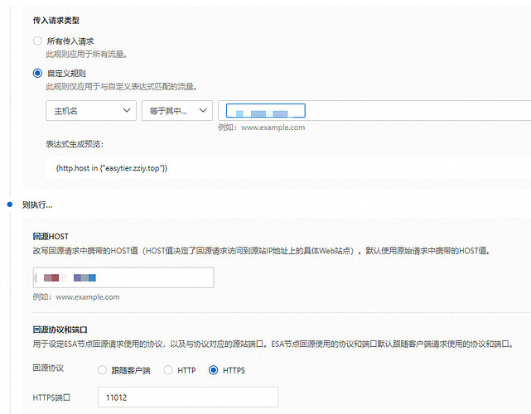Viewport: 531px width, 414px height.
Task: Click the 回源协议 label
Action: pos(48,368)
